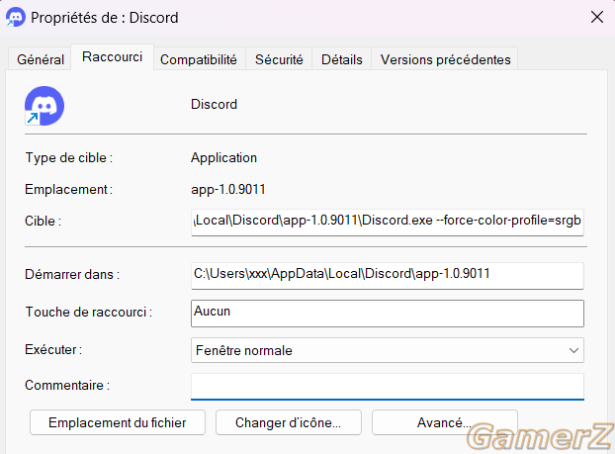Click the Type de cible label

(x=69, y=157)
